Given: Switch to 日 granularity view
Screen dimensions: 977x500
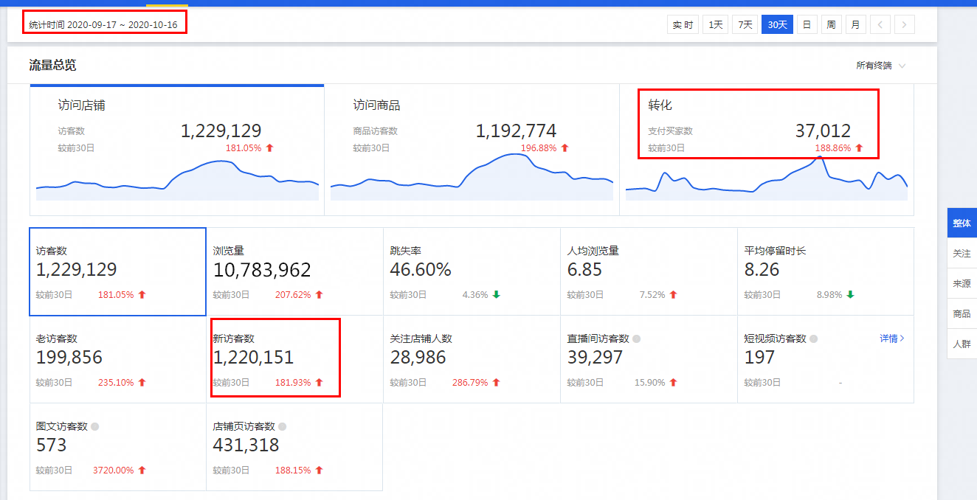Looking at the screenshot, I should click(x=807, y=24).
